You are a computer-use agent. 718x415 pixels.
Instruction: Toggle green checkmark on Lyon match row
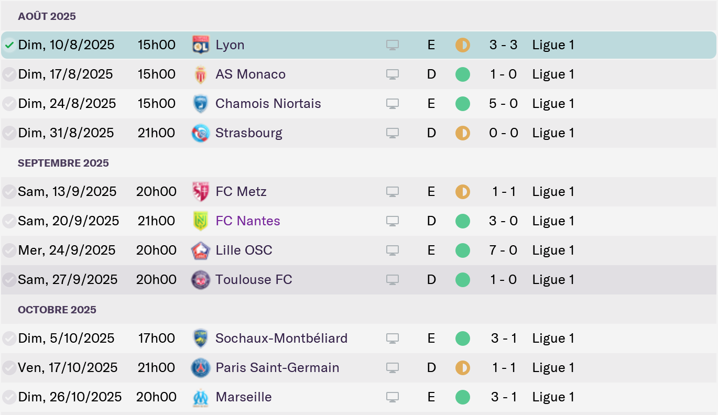point(9,45)
